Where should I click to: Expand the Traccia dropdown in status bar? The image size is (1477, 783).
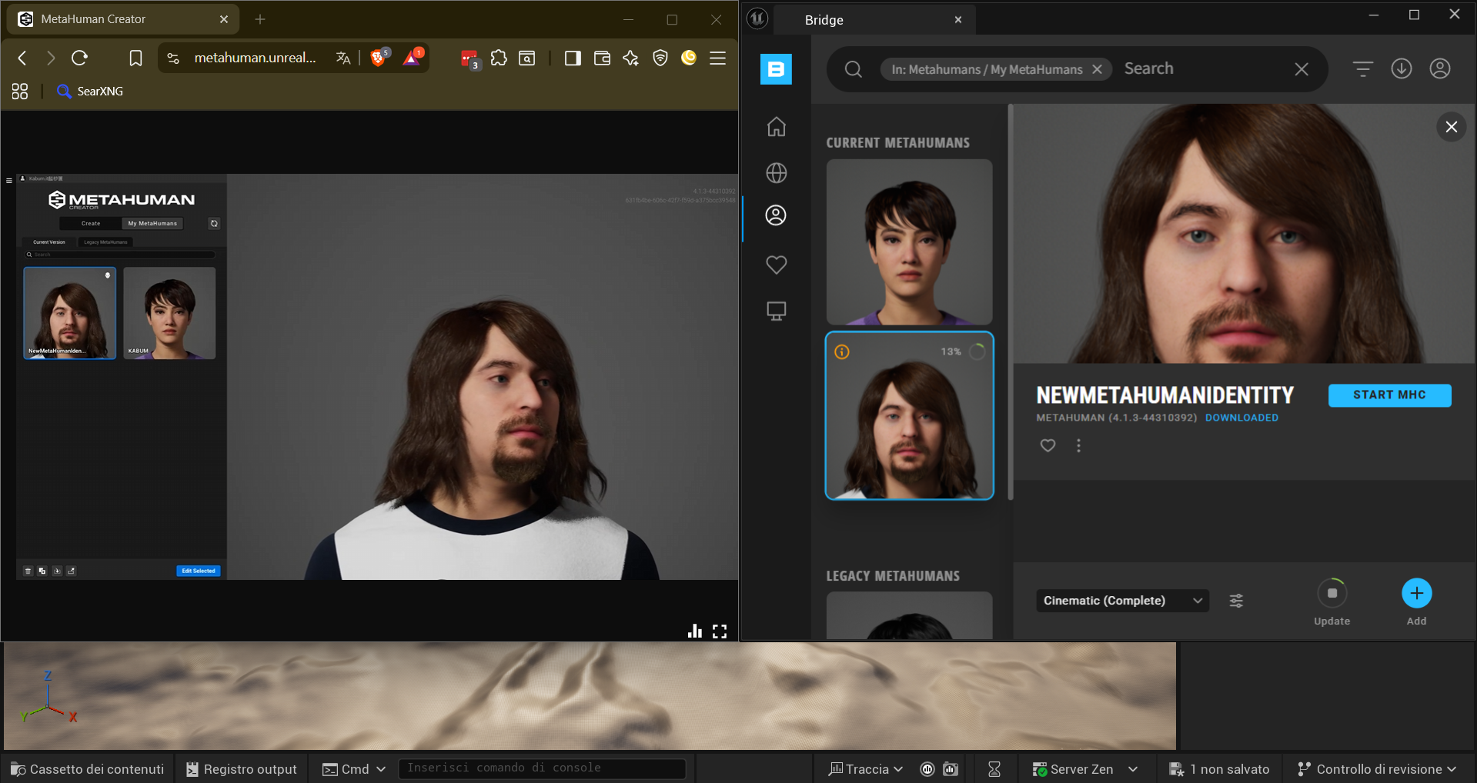pos(866,769)
